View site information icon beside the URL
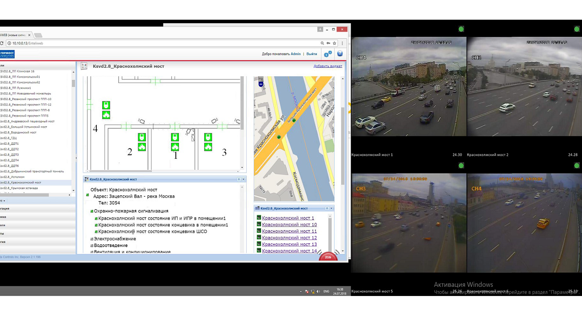 9,43
